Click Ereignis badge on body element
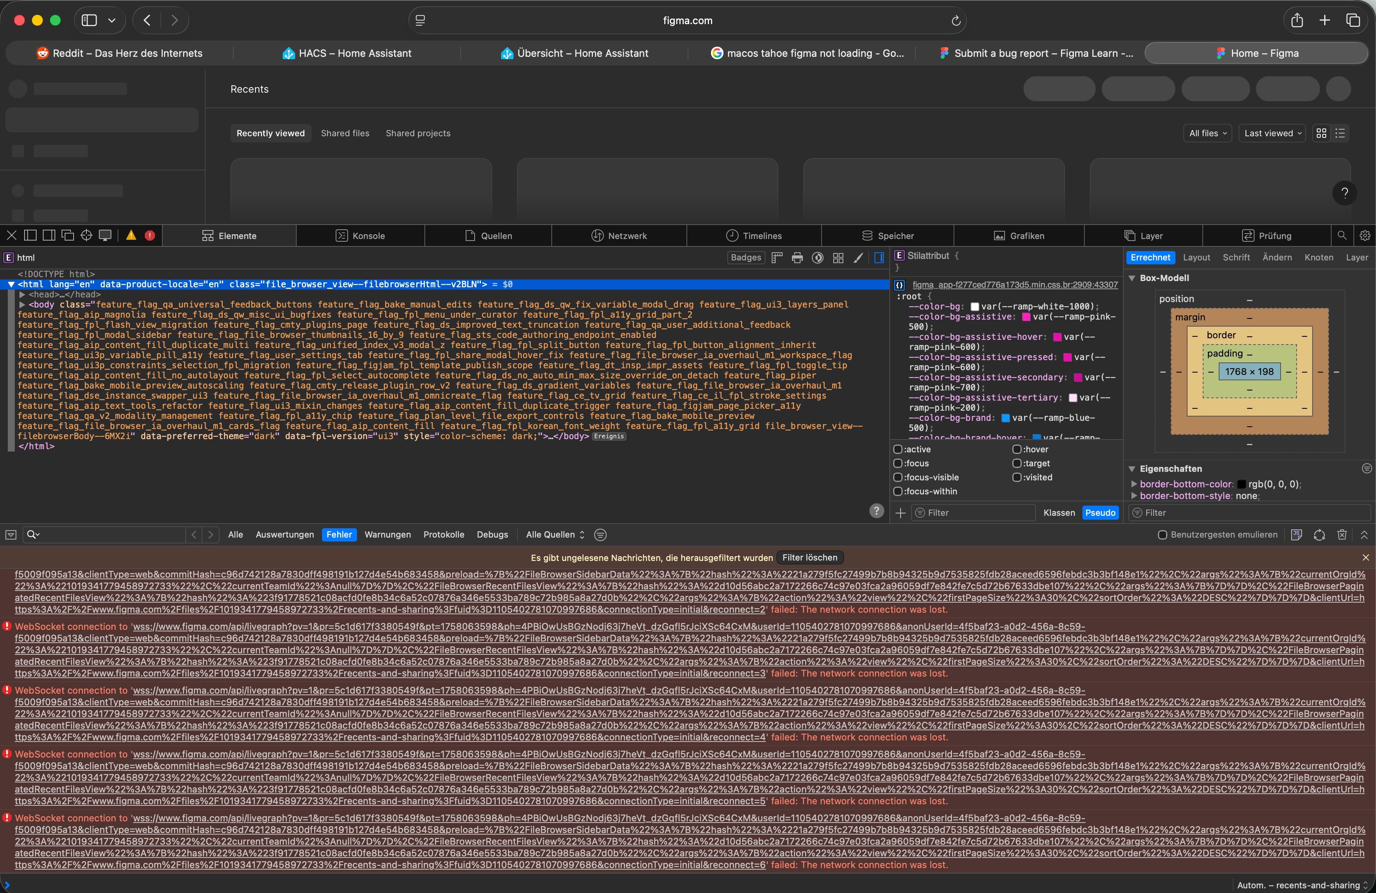The image size is (1376, 893). click(x=609, y=436)
